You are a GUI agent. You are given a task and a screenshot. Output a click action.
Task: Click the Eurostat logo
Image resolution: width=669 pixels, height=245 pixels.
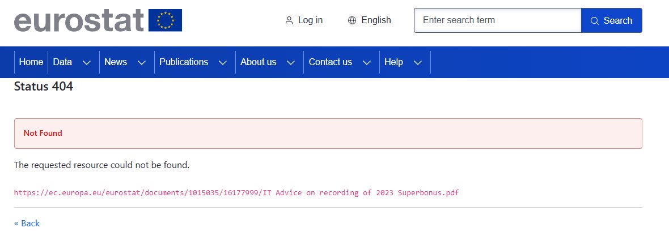pyautogui.click(x=98, y=20)
